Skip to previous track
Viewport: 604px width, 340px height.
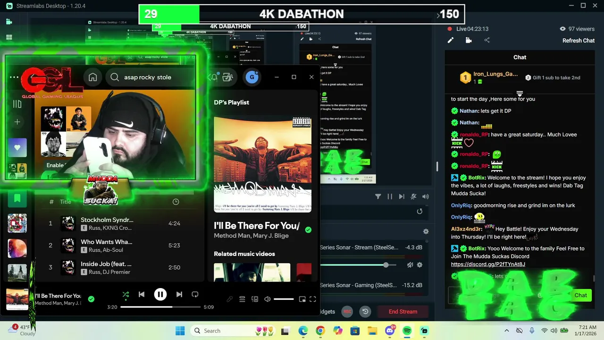[x=142, y=294]
